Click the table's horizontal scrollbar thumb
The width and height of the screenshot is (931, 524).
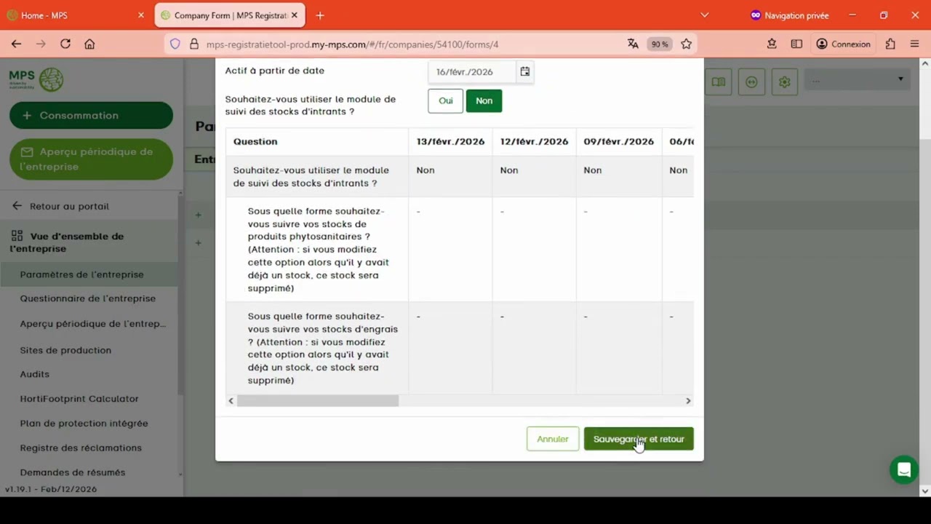[x=318, y=401]
